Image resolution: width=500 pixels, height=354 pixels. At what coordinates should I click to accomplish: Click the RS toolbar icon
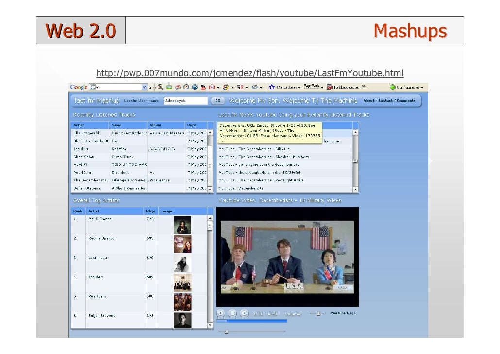pos(240,87)
